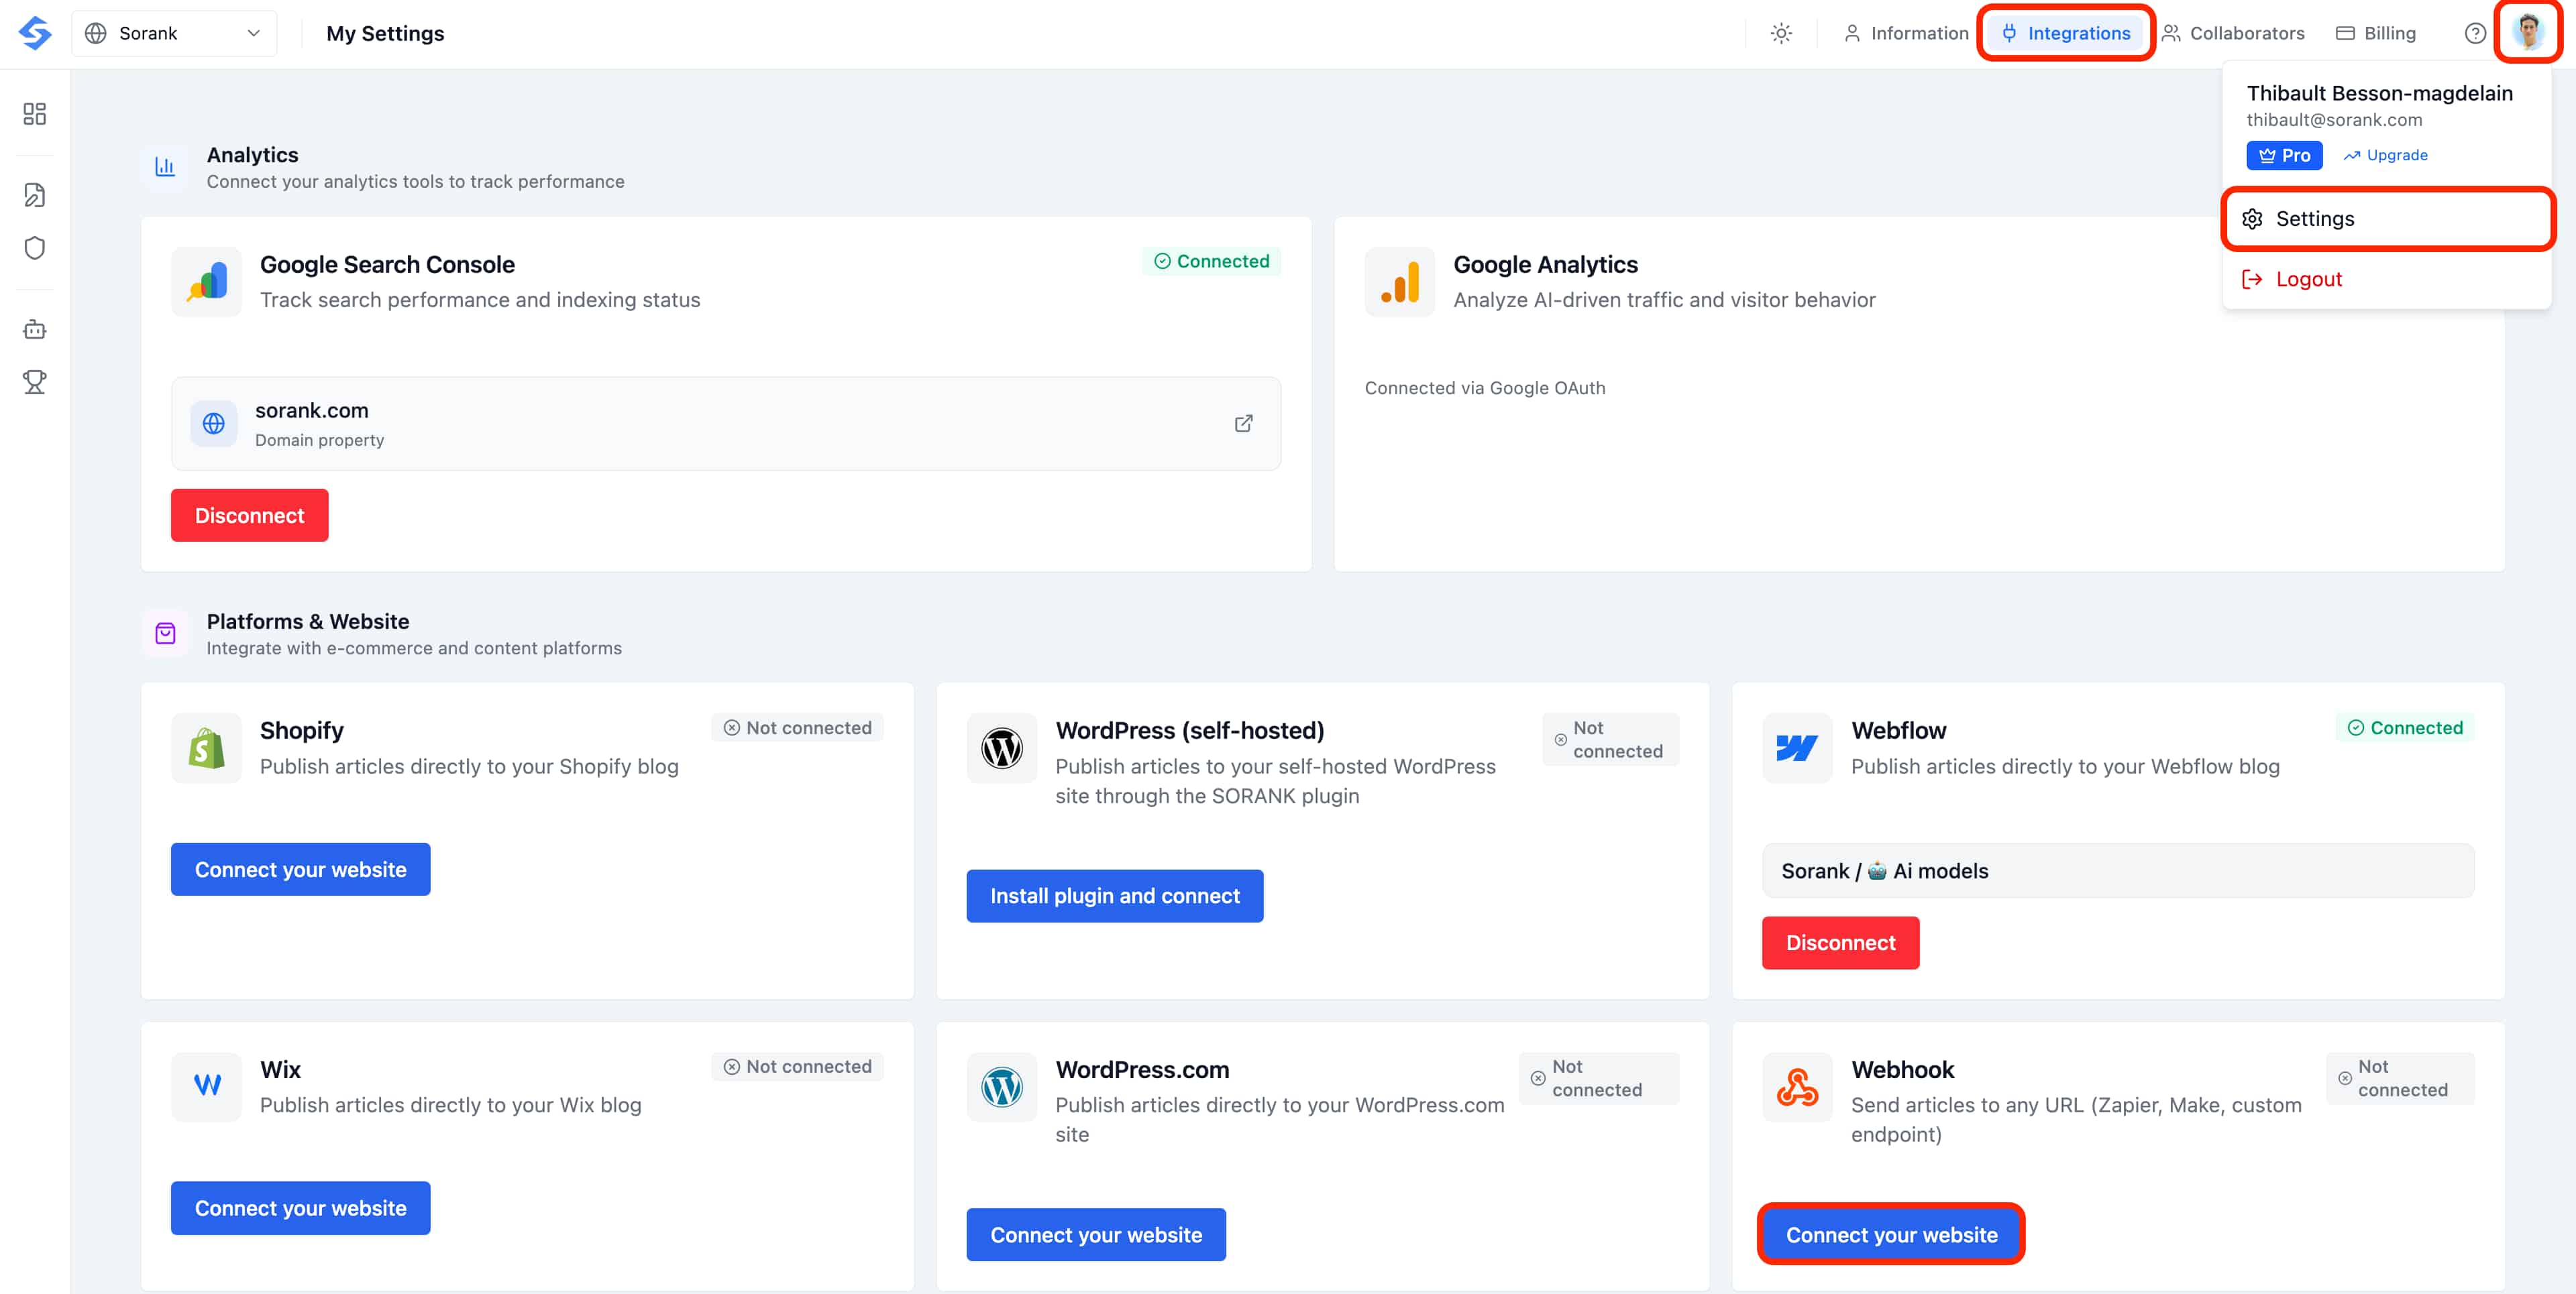2576x1294 pixels.
Task: Connect your website for Wix
Action: [301, 1208]
